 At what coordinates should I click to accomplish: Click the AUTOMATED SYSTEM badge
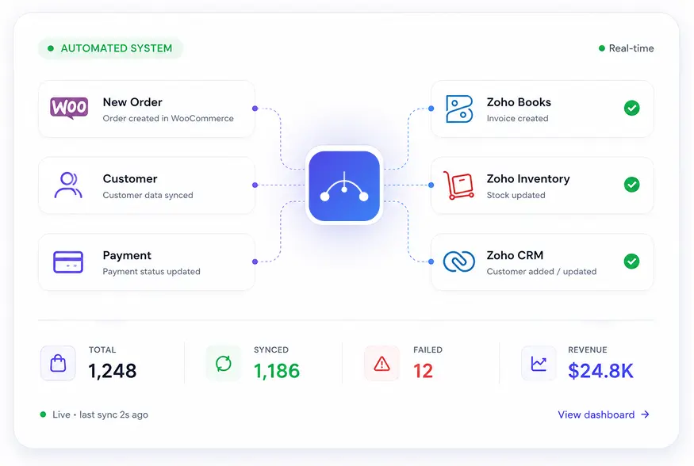(x=110, y=48)
